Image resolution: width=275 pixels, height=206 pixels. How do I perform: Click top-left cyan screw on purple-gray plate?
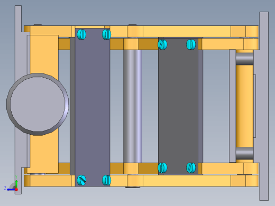click(x=81, y=34)
